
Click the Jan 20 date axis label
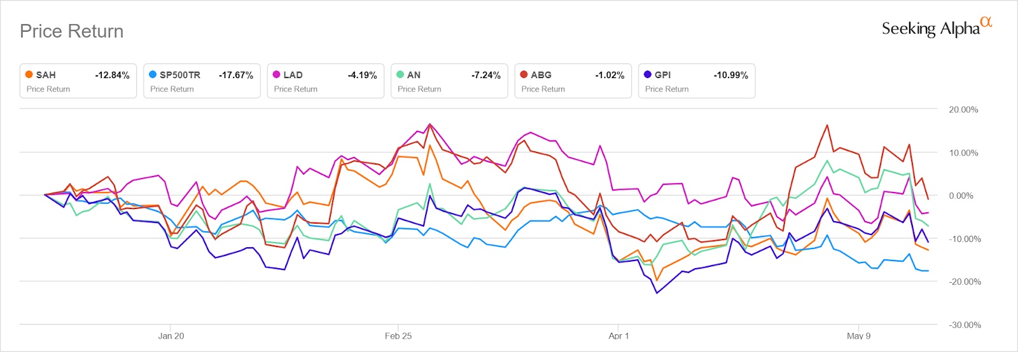tap(171, 335)
